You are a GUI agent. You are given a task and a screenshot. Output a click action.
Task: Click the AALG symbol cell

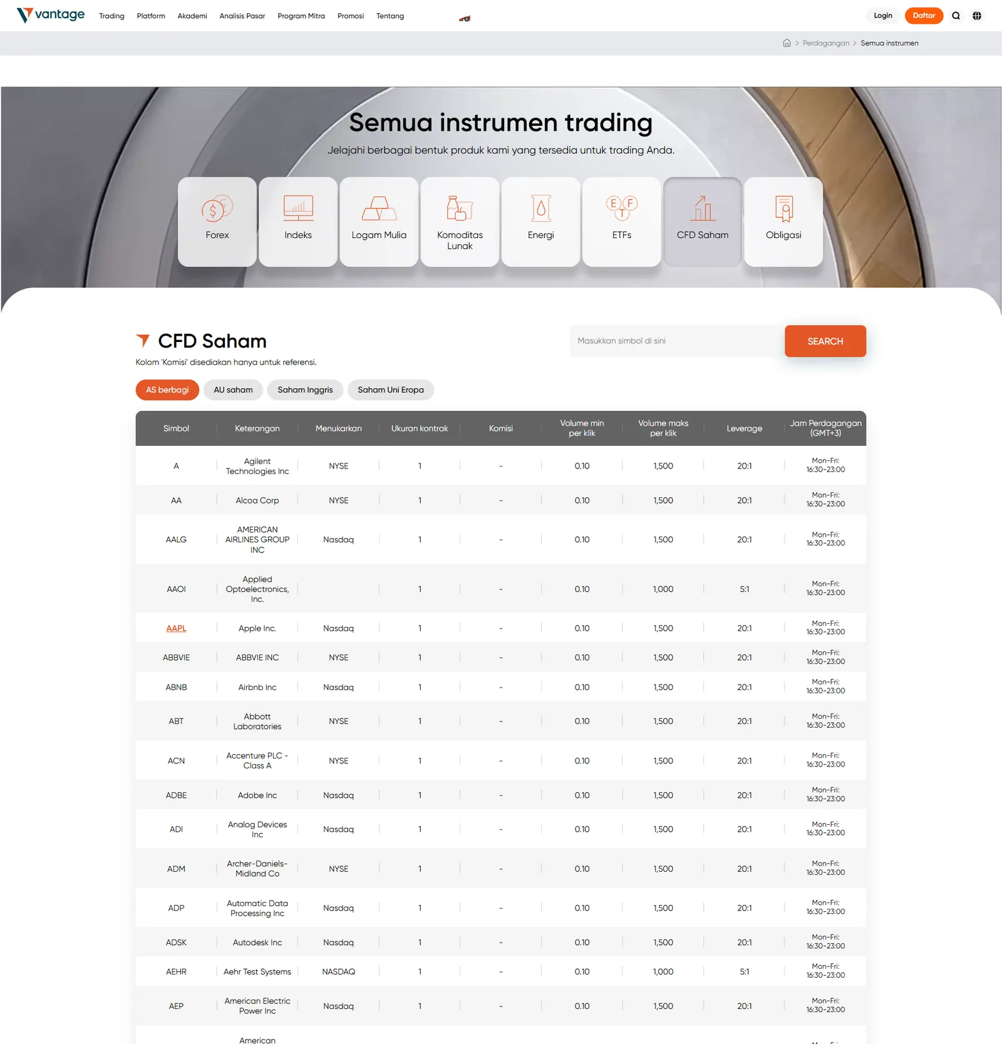[x=176, y=539]
